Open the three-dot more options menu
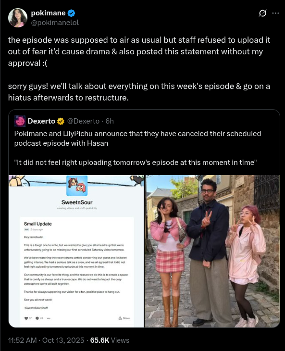Screen dimensions: 285x351 275,13
